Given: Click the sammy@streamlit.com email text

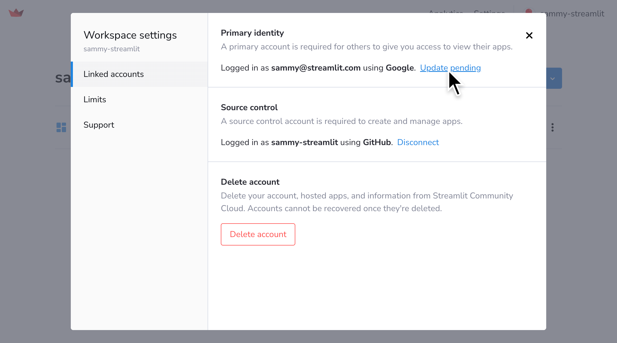Looking at the screenshot, I should [316, 68].
